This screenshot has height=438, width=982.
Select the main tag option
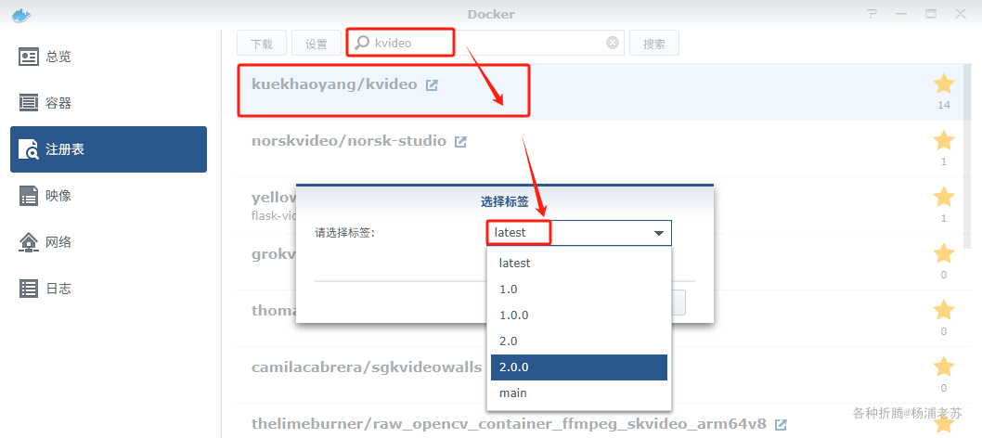point(578,393)
